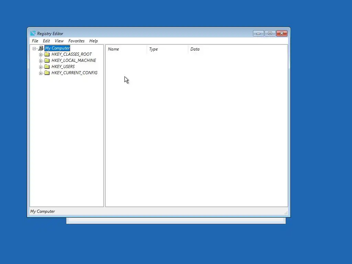Click the My Computer status bar text

pyautogui.click(x=43, y=211)
